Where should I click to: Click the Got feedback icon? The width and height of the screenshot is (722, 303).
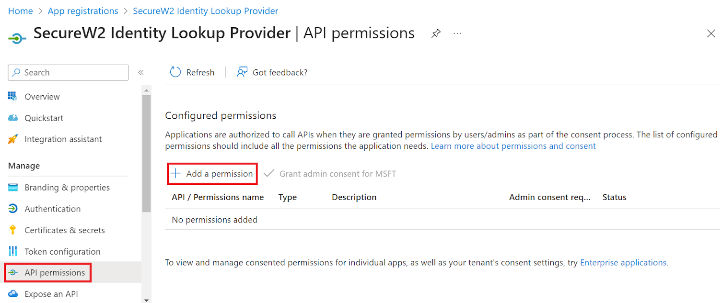click(x=242, y=72)
